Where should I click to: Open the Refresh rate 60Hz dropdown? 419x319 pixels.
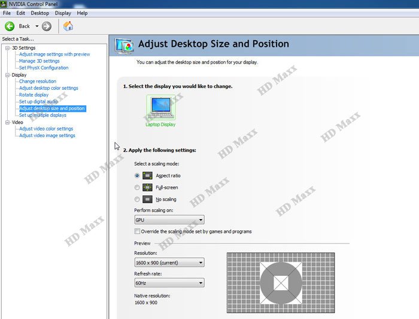(169, 282)
